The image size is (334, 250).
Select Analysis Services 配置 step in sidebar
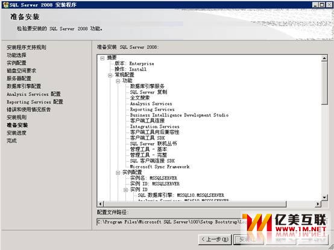point(34,94)
